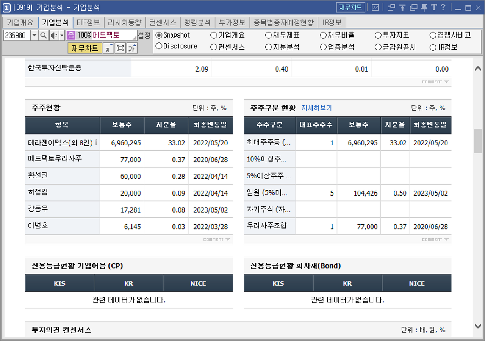Select the IR정보 radio button
485x341 pixels.
click(433, 47)
